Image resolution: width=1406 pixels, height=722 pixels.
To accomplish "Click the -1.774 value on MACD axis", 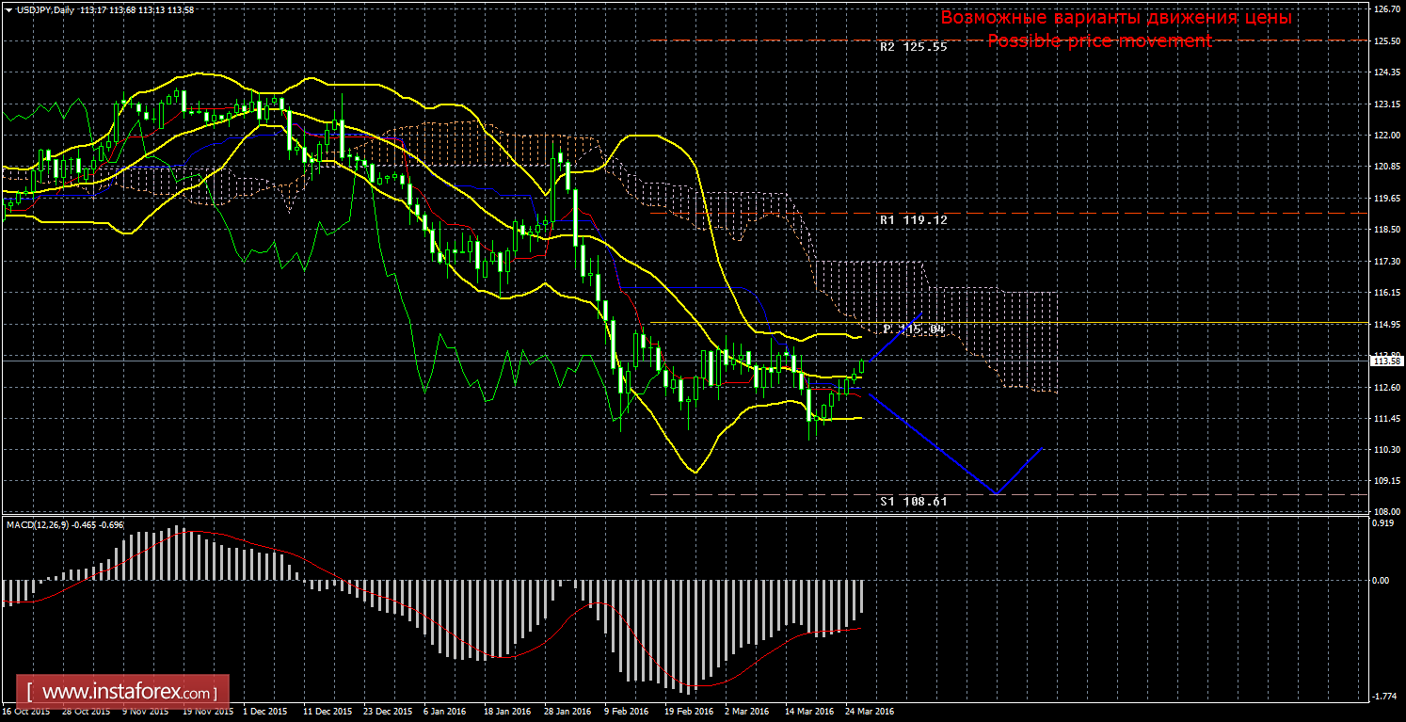I will coord(1382,697).
